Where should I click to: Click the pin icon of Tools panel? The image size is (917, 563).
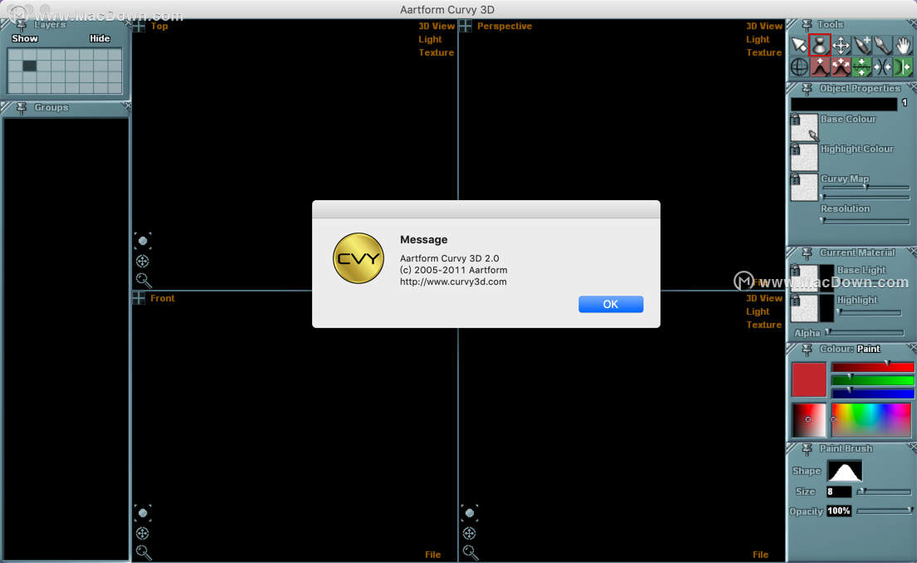pyautogui.click(x=807, y=25)
